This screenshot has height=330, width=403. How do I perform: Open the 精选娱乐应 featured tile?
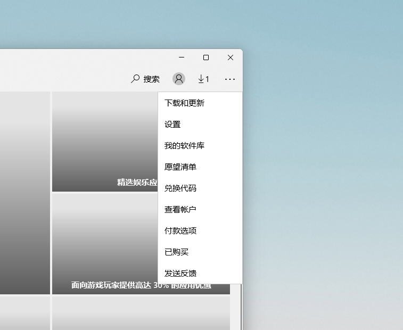pyautogui.click(x=105, y=142)
